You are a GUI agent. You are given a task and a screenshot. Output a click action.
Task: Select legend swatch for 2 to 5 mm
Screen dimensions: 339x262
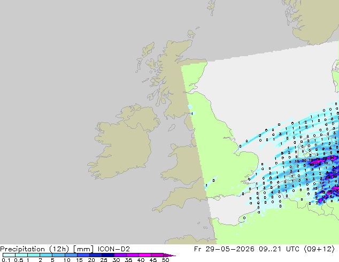[46, 255]
